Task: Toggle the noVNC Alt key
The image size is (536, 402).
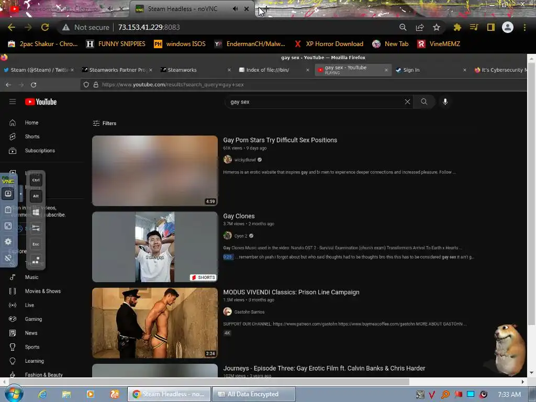Action: (x=36, y=196)
